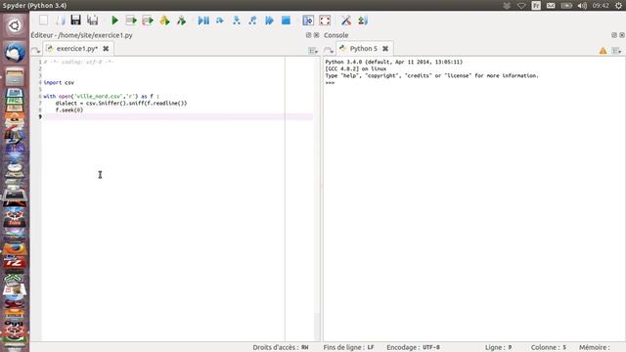Click the console warning triangle icon
This screenshot has height=352, width=626.
603,50
